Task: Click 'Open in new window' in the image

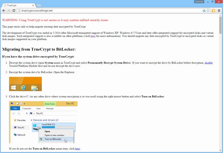Action: tap(55, 135)
